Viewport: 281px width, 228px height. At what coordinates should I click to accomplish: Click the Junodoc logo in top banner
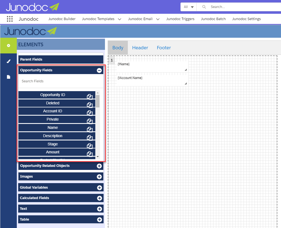pos(33,7)
